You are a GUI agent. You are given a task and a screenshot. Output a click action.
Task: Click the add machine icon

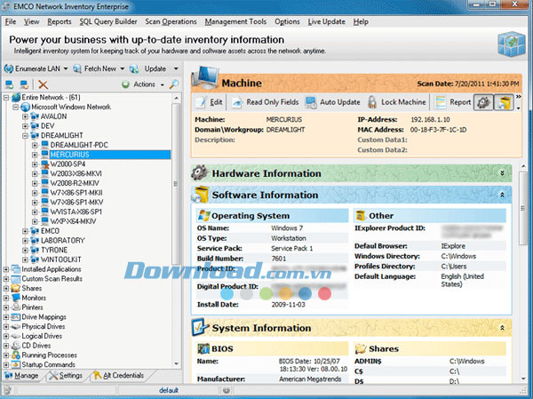pyautogui.click(x=9, y=84)
